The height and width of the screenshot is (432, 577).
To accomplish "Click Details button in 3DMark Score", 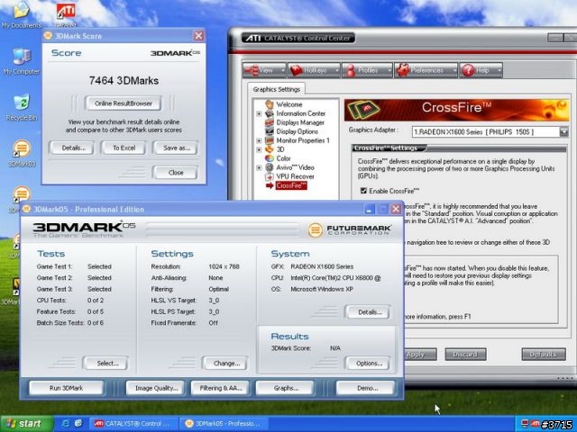I will pyautogui.click(x=73, y=148).
